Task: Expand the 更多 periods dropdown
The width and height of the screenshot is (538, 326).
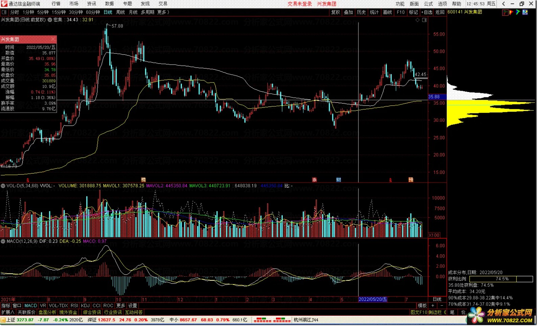Action: [163, 12]
